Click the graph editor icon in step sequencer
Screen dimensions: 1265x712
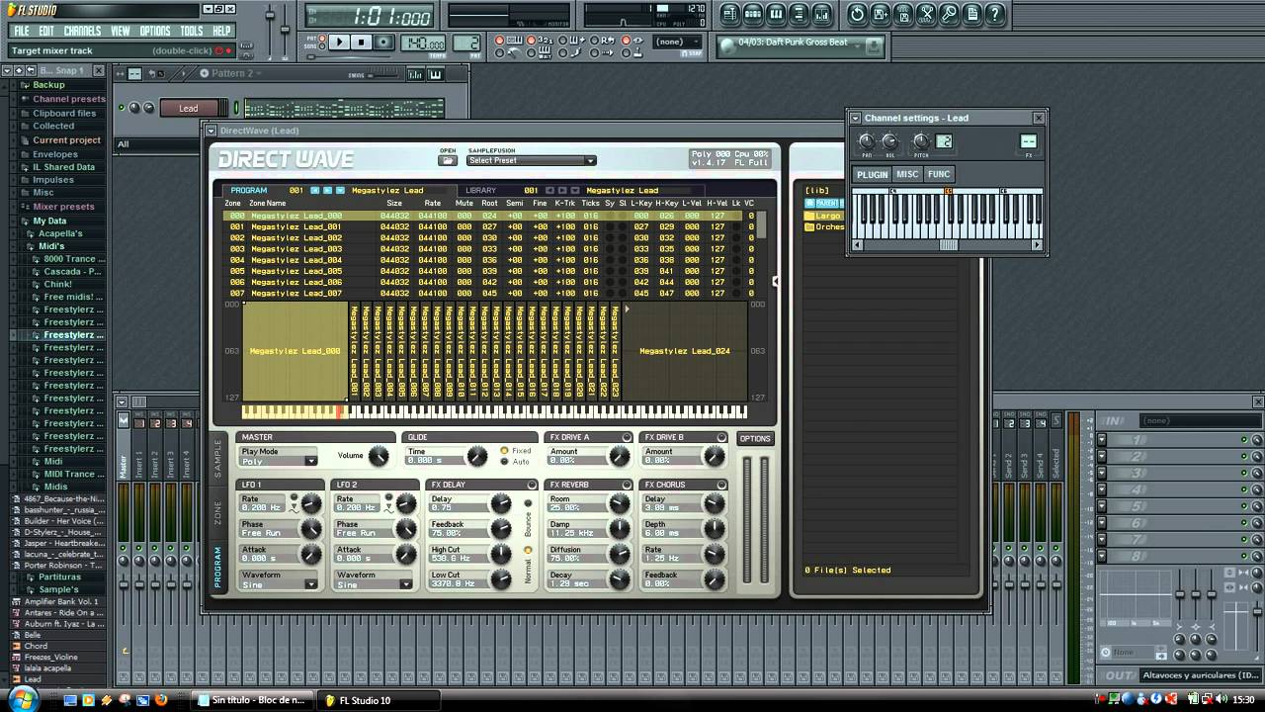pyautogui.click(x=415, y=74)
